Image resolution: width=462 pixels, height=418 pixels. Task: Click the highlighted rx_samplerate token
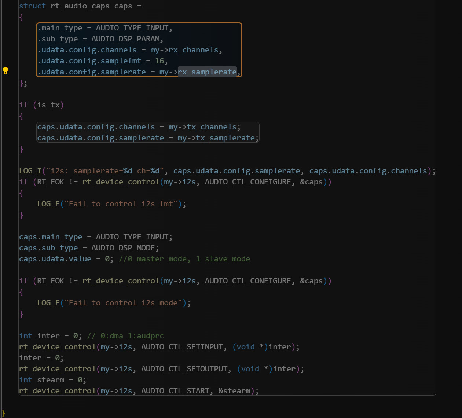[x=207, y=72]
